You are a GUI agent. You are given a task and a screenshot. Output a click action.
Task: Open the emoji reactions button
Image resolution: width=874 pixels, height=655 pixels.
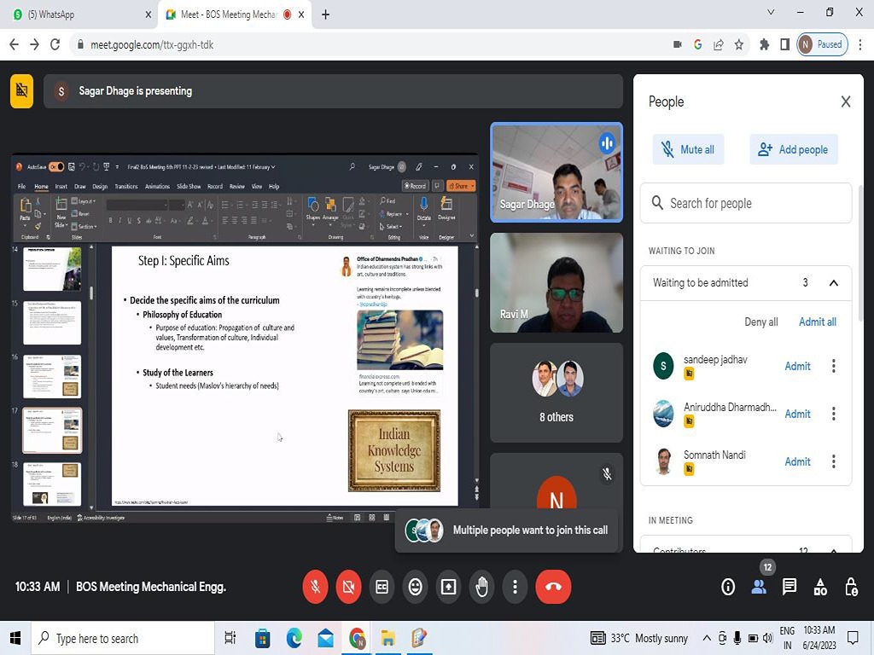tap(416, 587)
